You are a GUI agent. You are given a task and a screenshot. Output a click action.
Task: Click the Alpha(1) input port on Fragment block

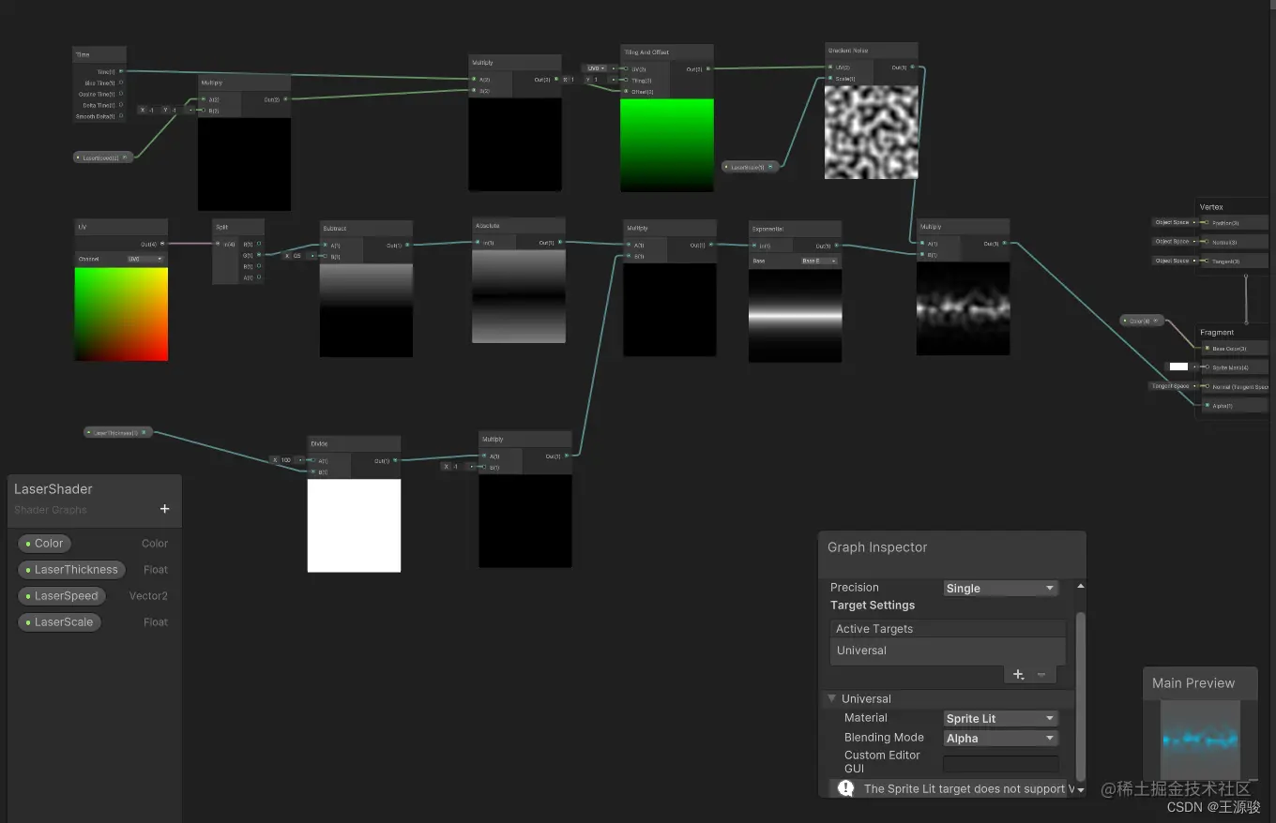[x=1208, y=405]
